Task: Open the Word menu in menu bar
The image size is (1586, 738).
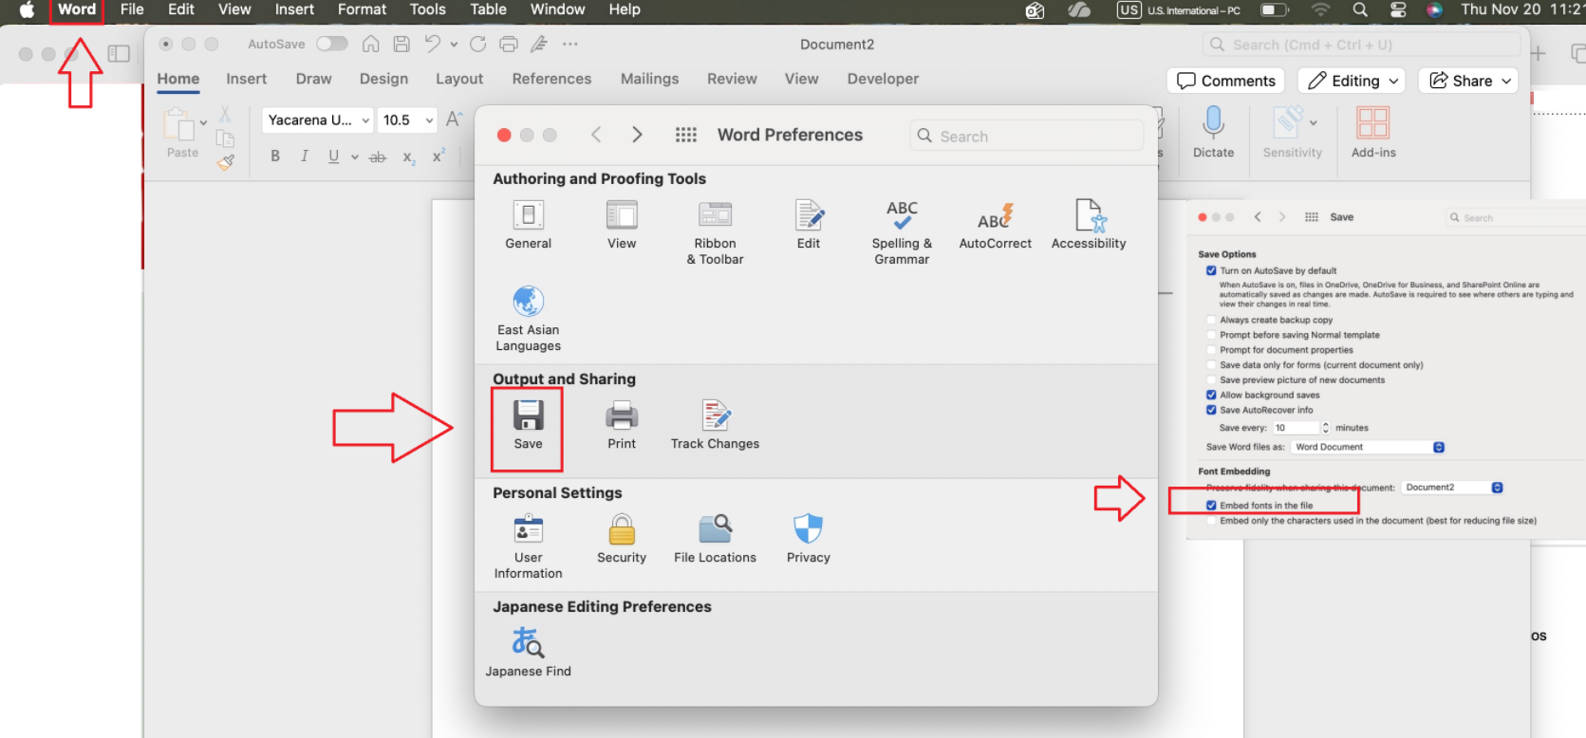Action: [77, 9]
